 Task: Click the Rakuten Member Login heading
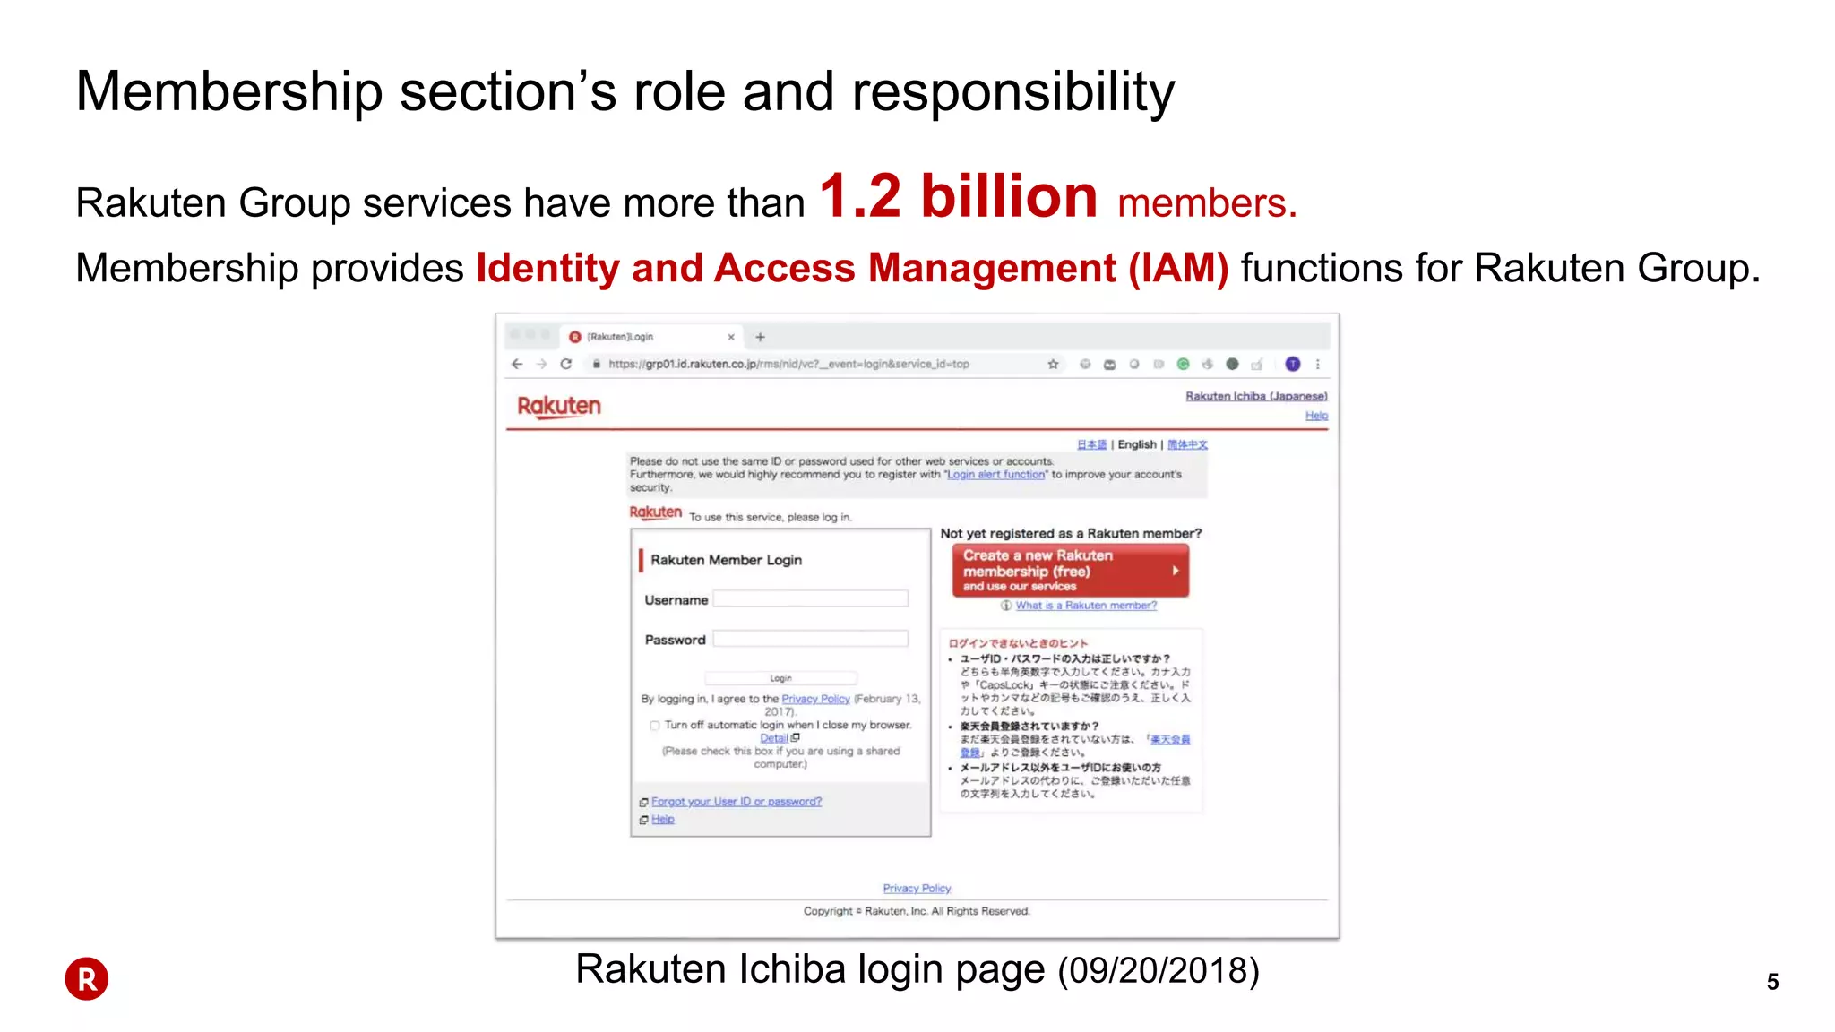pos(726,560)
